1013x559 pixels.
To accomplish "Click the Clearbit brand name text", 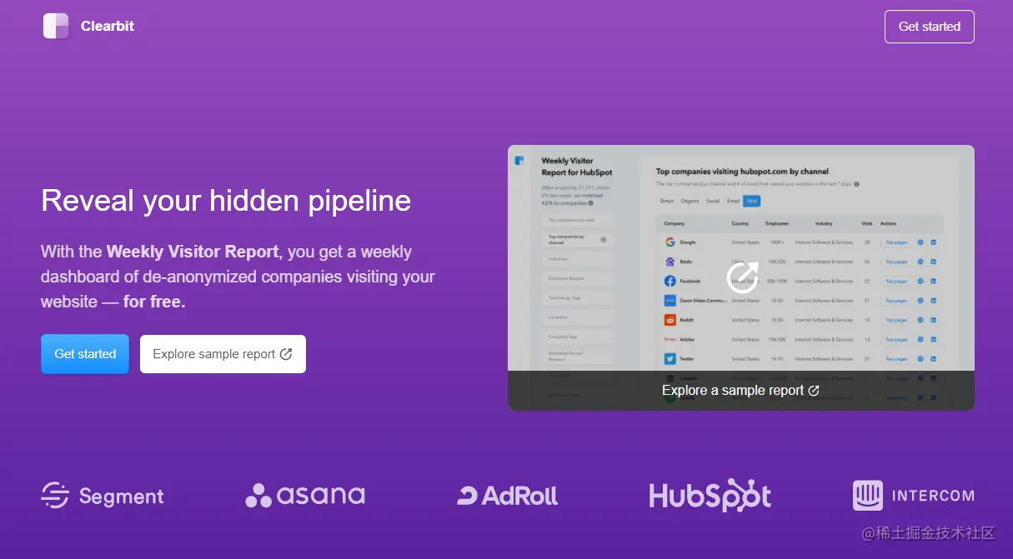I will pos(108,26).
